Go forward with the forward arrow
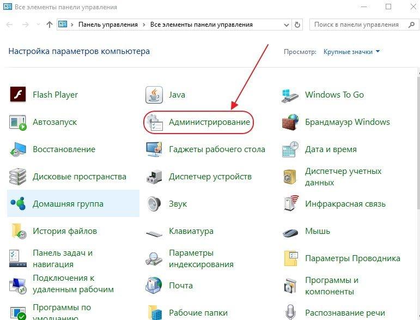 [x=26, y=25]
